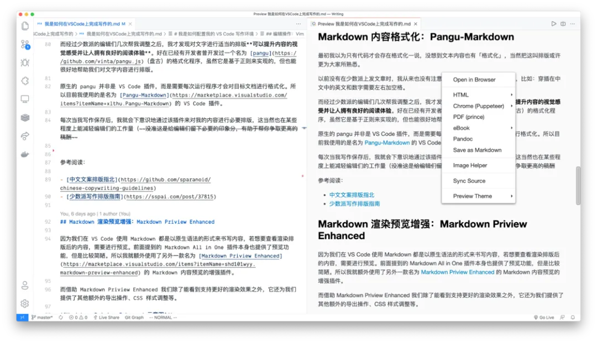Open errors and warnings count in status bar

click(x=78, y=317)
